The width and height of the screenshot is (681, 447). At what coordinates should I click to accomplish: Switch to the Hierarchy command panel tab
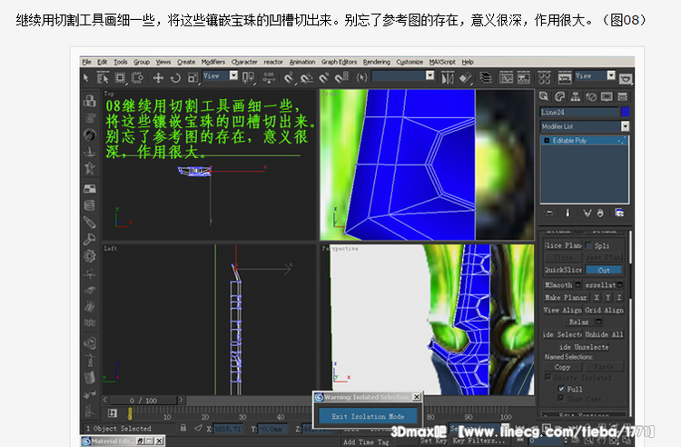click(x=576, y=96)
